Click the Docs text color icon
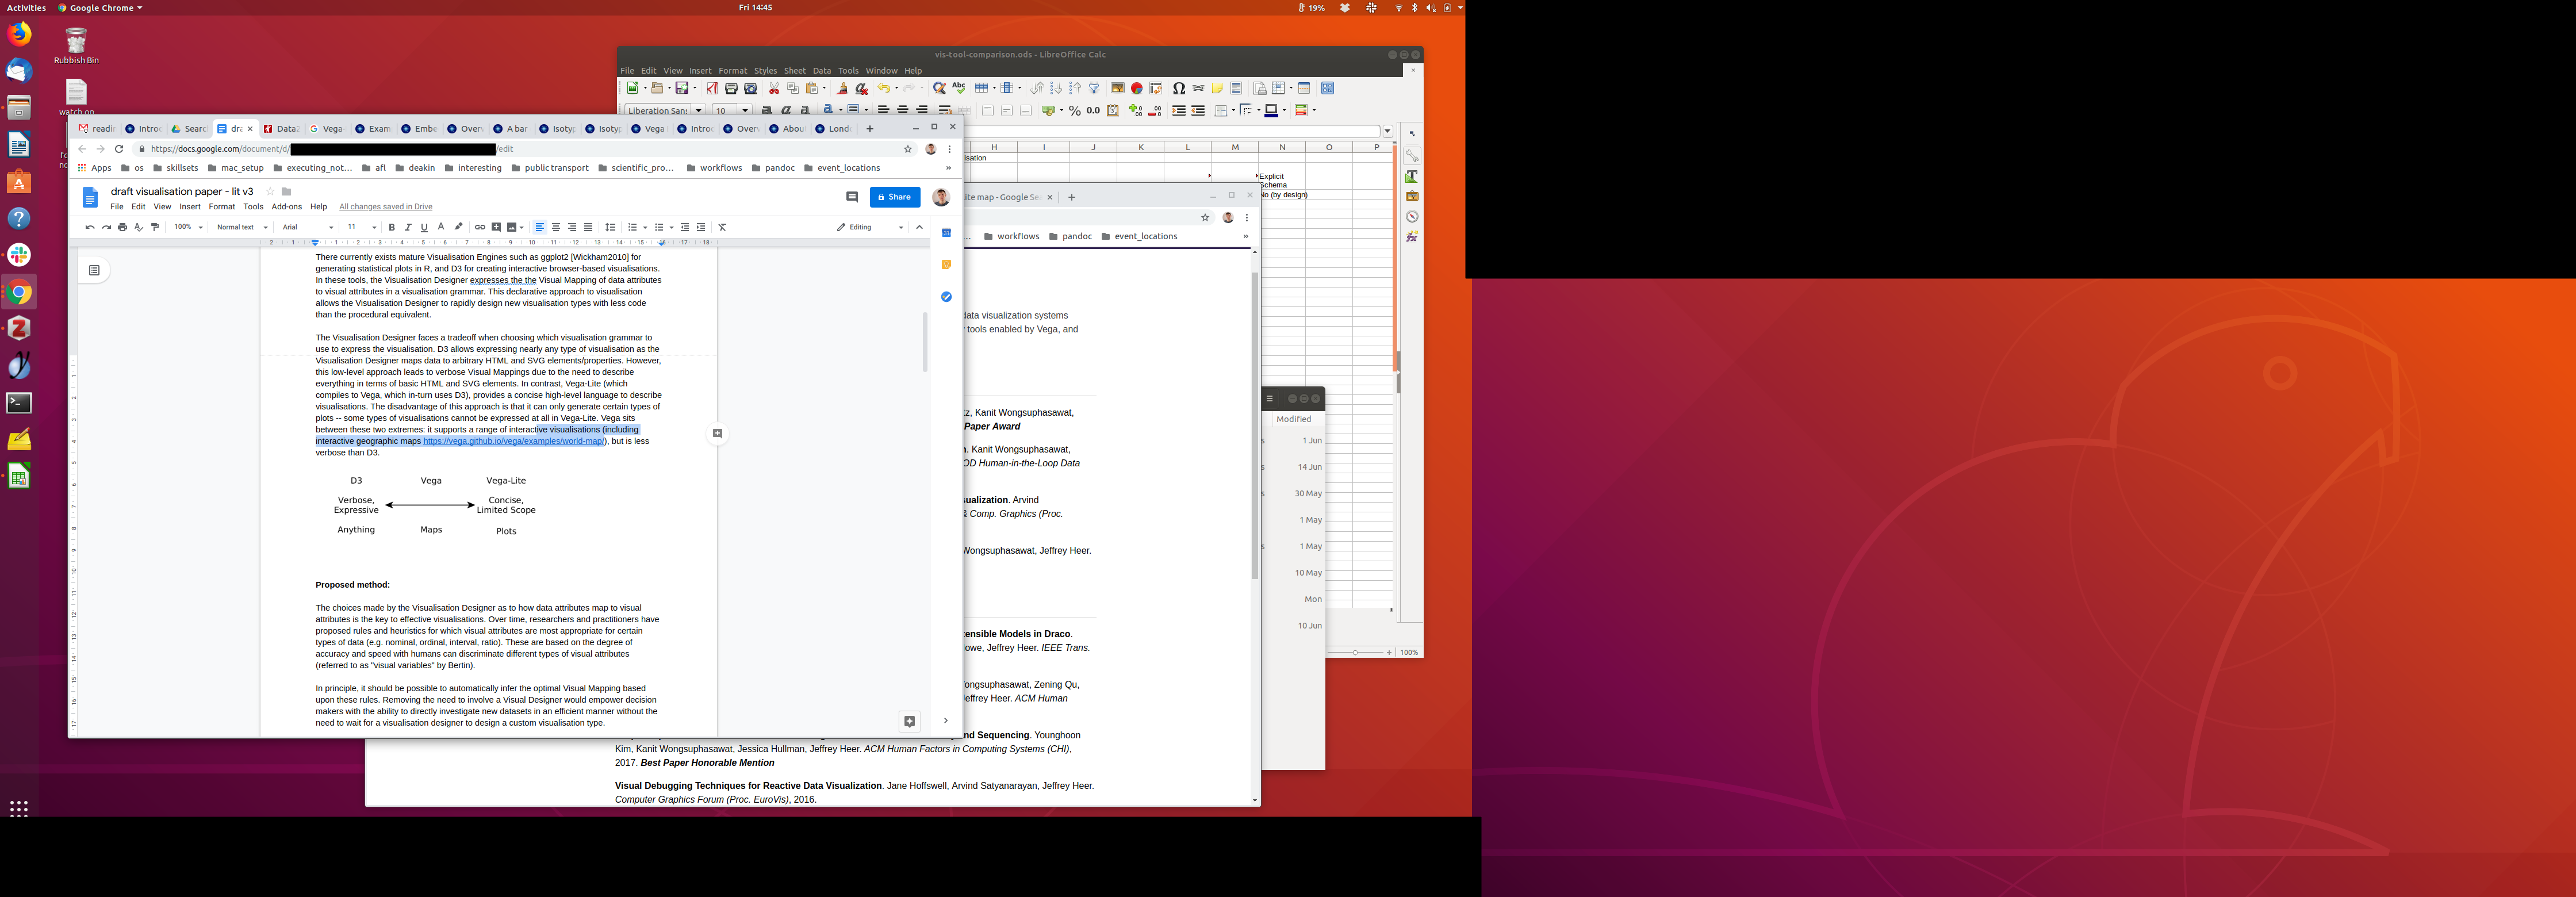The height and width of the screenshot is (897, 2576). [441, 227]
